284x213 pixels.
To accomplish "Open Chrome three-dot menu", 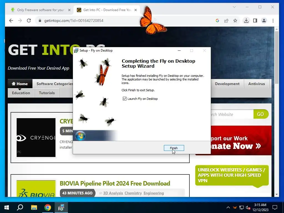I will 273,21.
